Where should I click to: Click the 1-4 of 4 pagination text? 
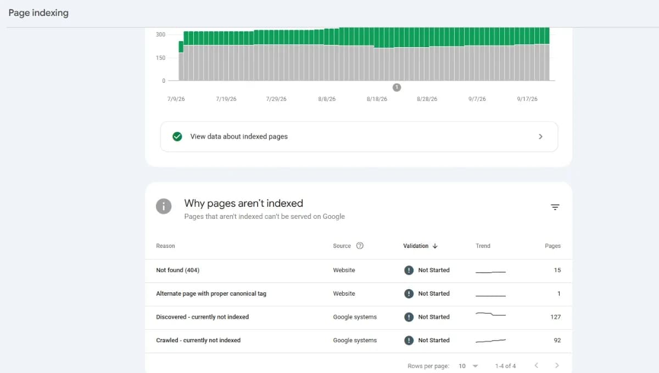pyautogui.click(x=505, y=366)
